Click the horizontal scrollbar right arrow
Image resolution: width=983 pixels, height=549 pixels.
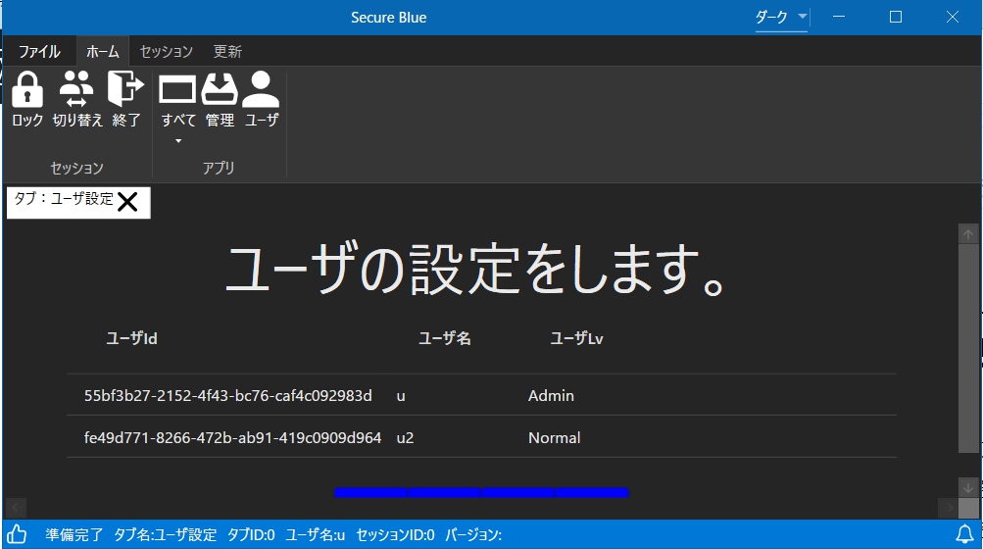tap(949, 508)
